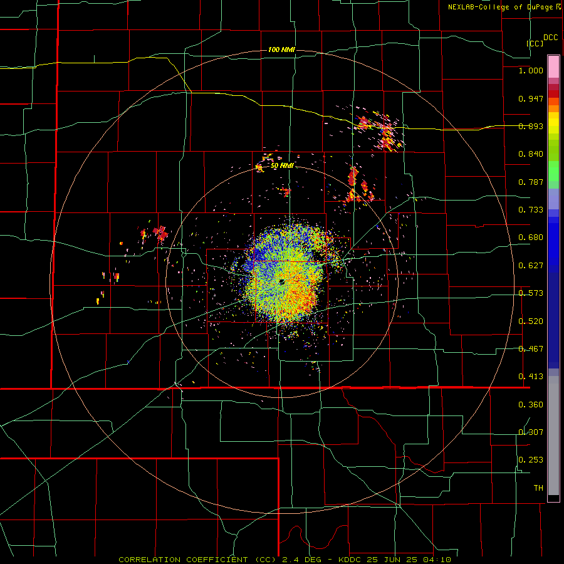
Task: Click the TH threshold legend label
Action: [x=538, y=488]
